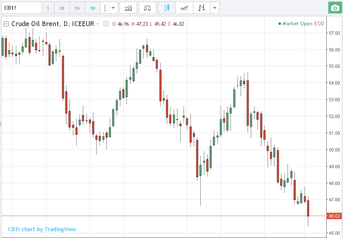343x238 pixels.
Task: Click the Compare scales icon
Action: click(147, 8)
